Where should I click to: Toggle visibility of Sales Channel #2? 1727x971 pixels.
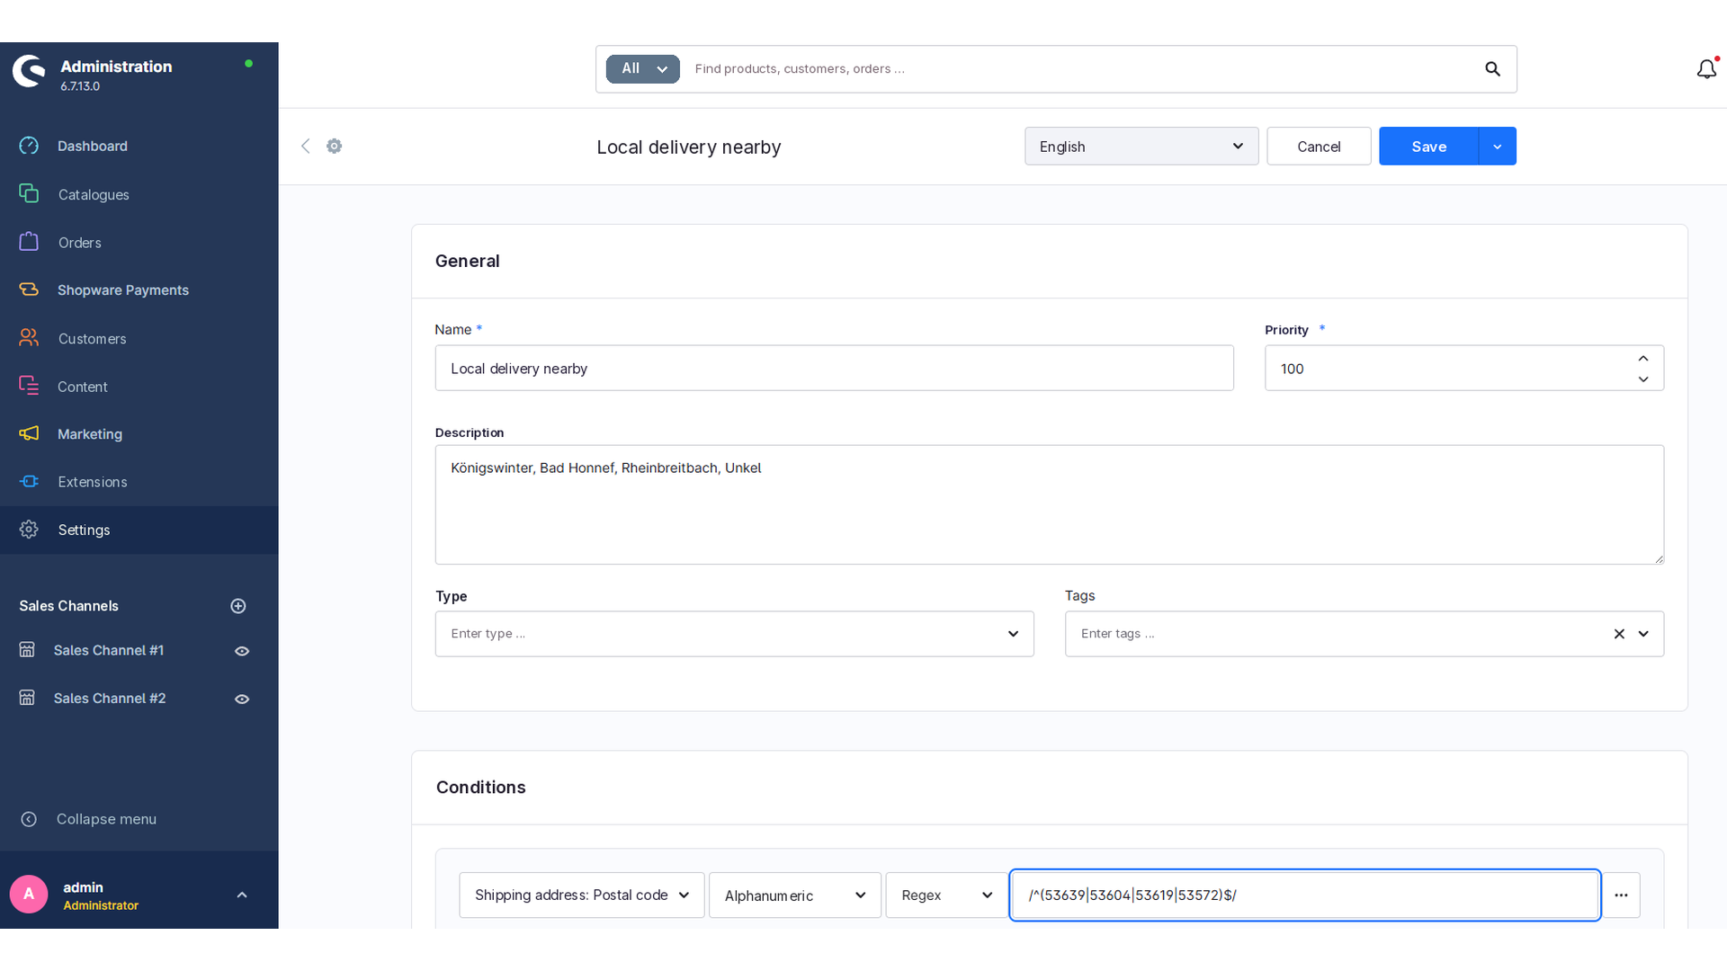pyautogui.click(x=242, y=699)
